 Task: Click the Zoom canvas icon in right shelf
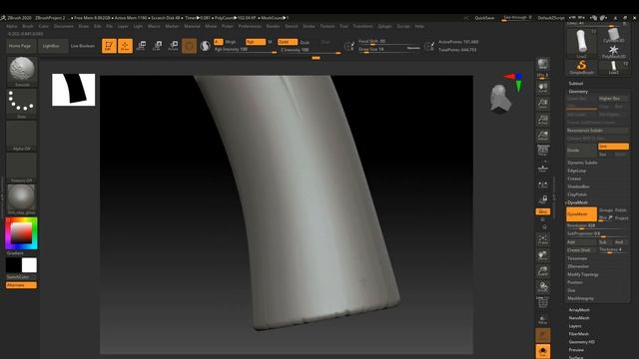coord(543,104)
